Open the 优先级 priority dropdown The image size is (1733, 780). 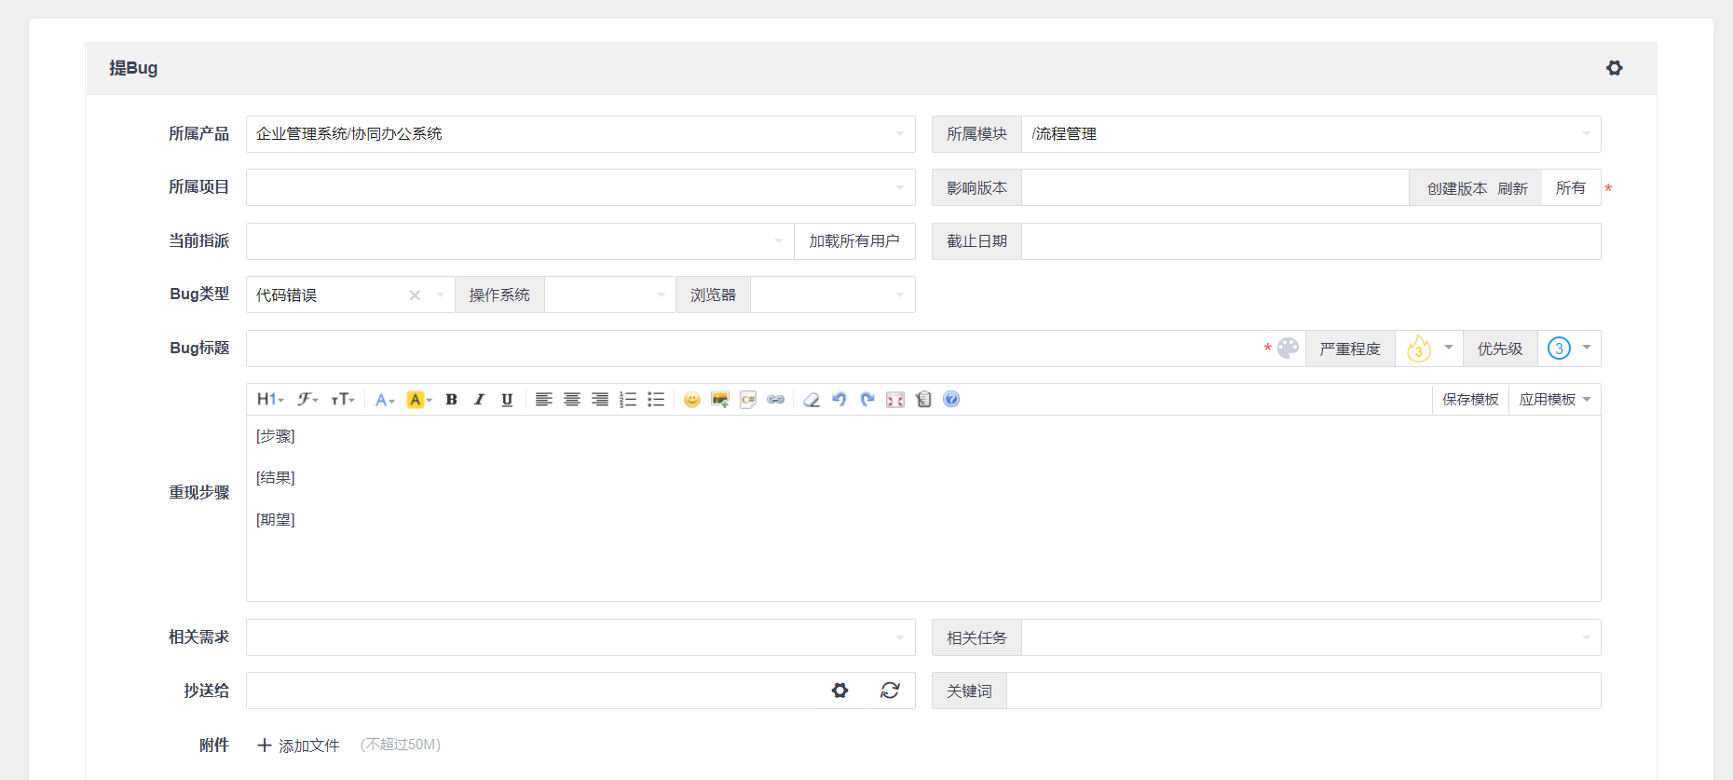point(1570,348)
